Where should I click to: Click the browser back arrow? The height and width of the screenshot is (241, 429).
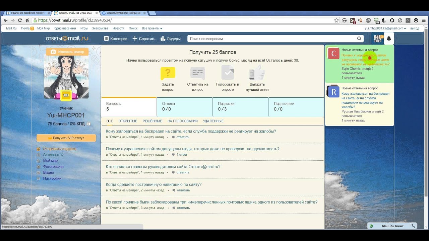pos(5,20)
